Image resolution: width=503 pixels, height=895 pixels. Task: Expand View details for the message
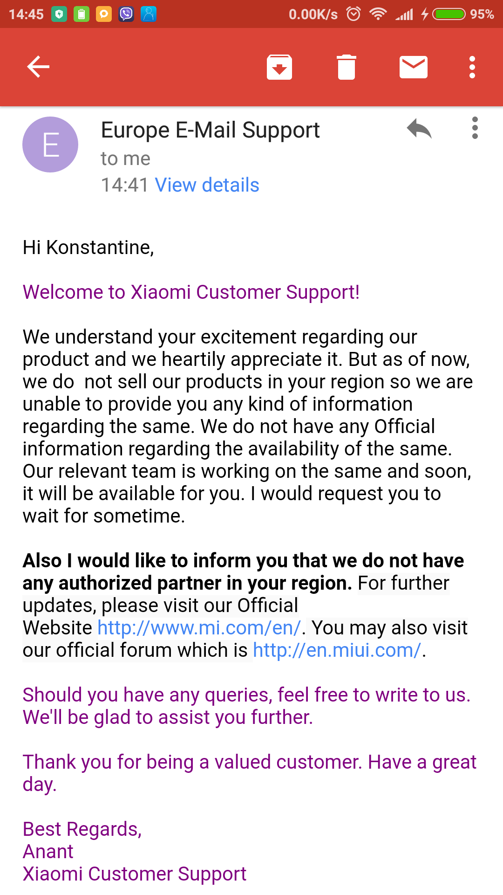207,185
